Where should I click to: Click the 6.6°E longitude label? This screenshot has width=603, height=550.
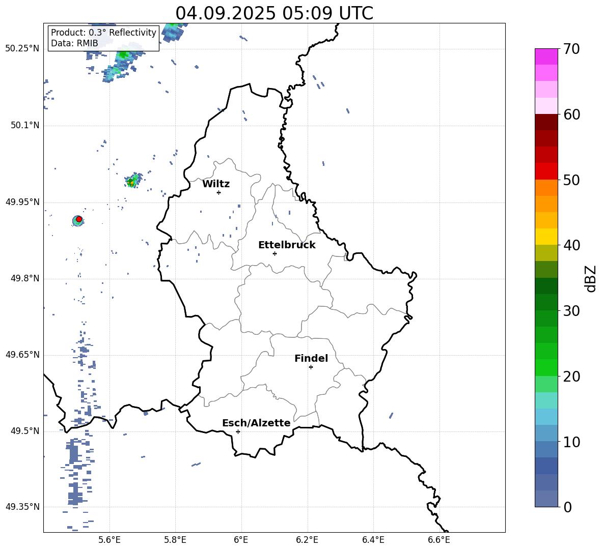(439, 540)
